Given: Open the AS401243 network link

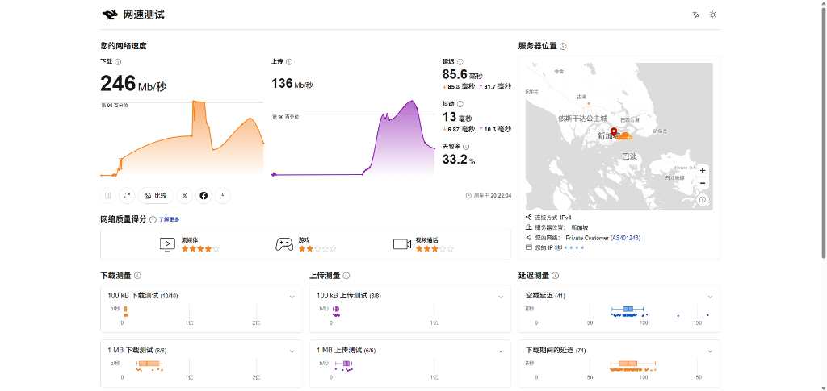Looking at the screenshot, I should (625, 238).
